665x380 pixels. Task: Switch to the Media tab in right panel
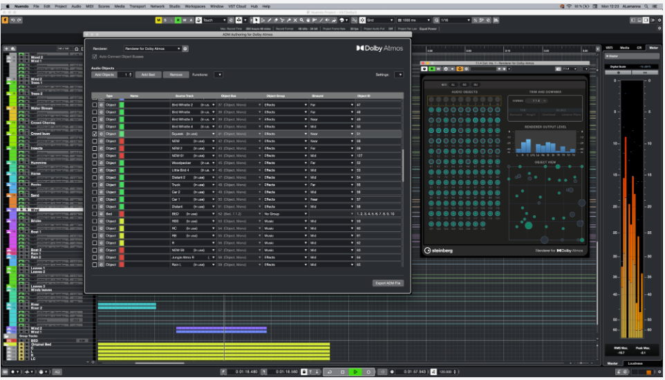tap(624, 48)
